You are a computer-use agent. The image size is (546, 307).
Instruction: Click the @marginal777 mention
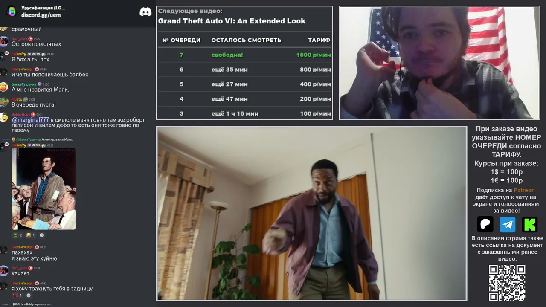30,120
